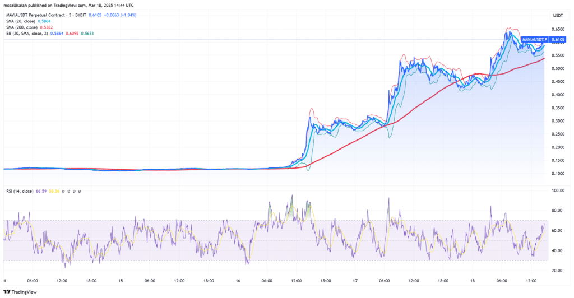The width and height of the screenshot is (574, 298).
Task: Click the +0.0063 (+1.04%) change value
Action: click(x=120, y=15)
